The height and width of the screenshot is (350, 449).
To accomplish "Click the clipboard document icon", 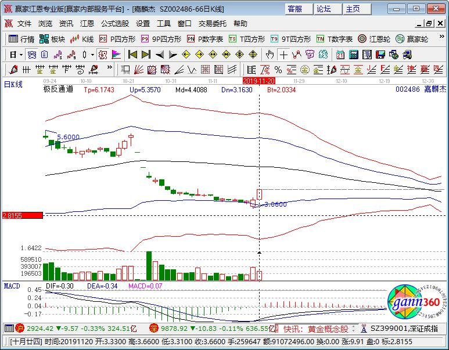I will [x=44, y=55].
